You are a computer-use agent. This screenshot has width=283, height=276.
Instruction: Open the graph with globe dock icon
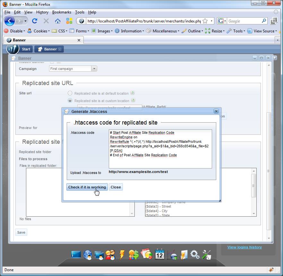point(173,255)
